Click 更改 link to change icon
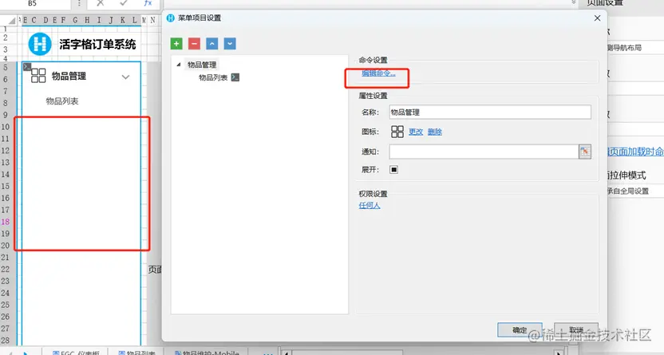This screenshot has height=355, width=664. tap(416, 132)
